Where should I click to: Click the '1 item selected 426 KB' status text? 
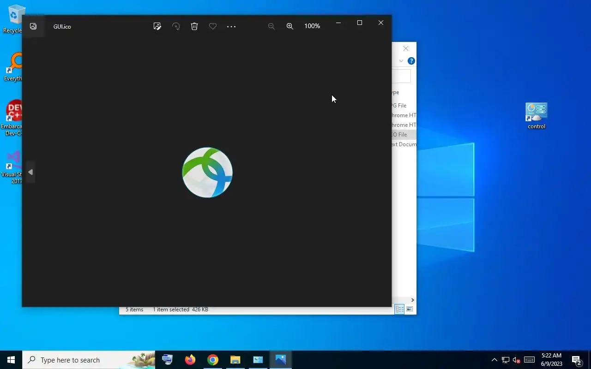[181, 309]
